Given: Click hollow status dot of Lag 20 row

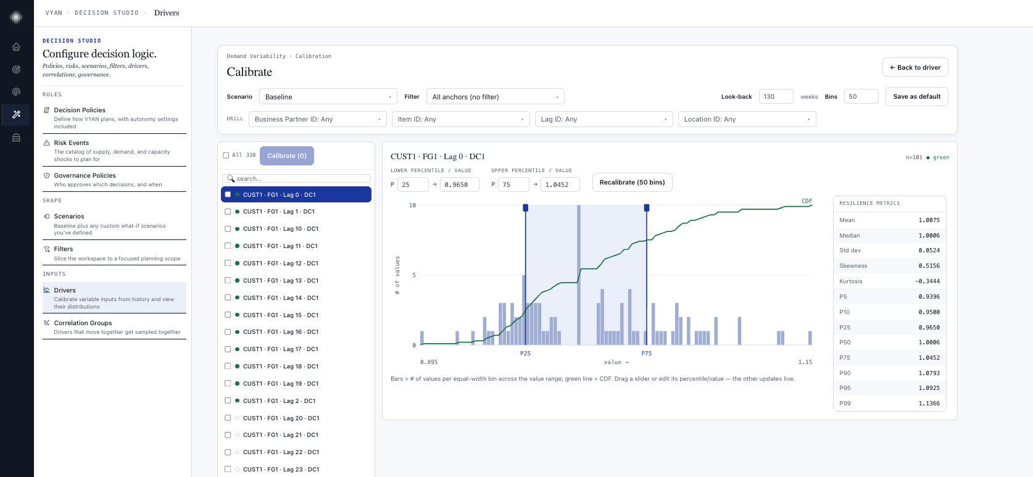Looking at the screenshot, I should [x=238, y=418].
